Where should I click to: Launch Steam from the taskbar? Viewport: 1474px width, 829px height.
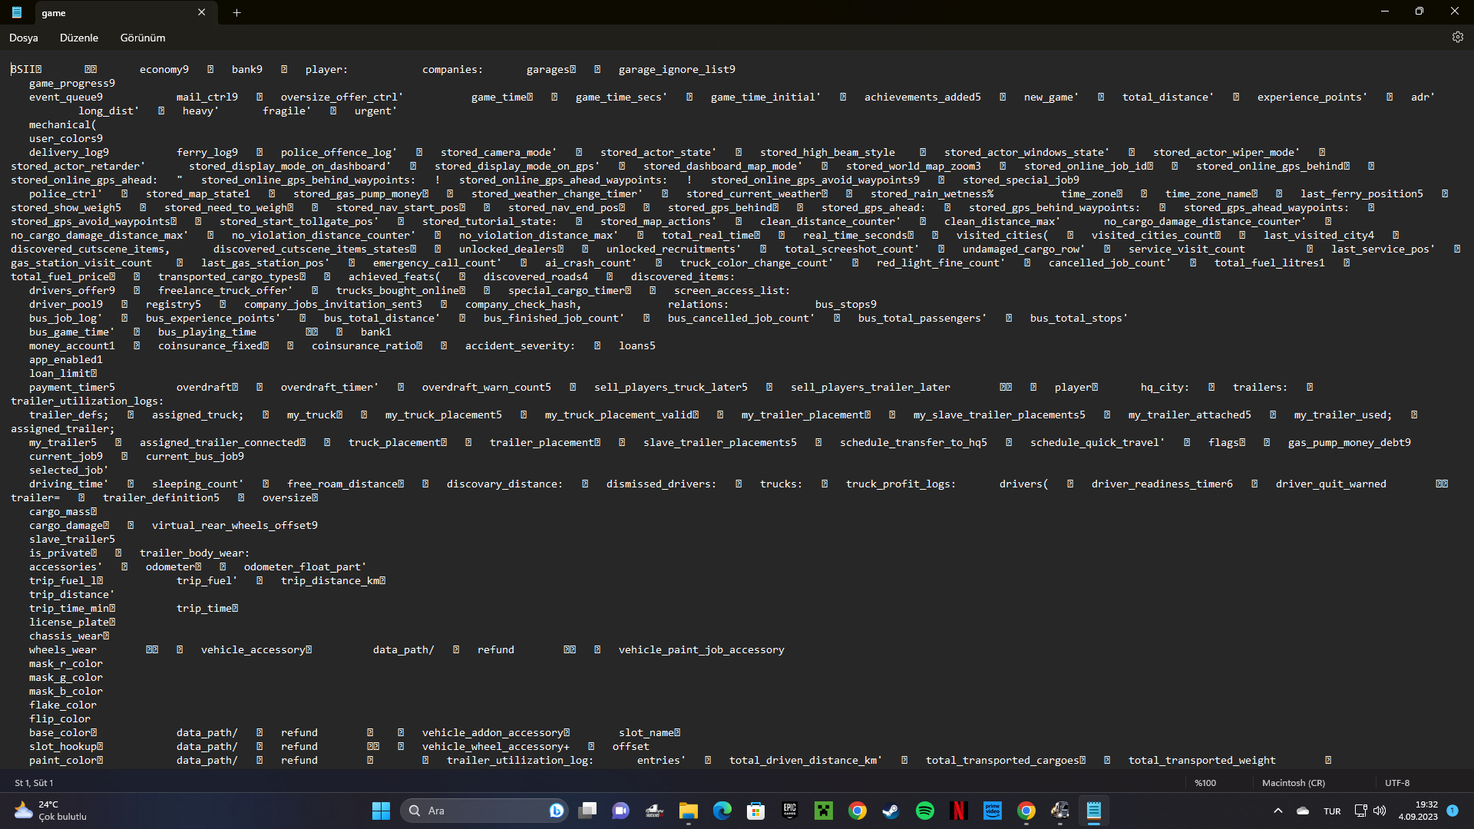coord(891,811)
